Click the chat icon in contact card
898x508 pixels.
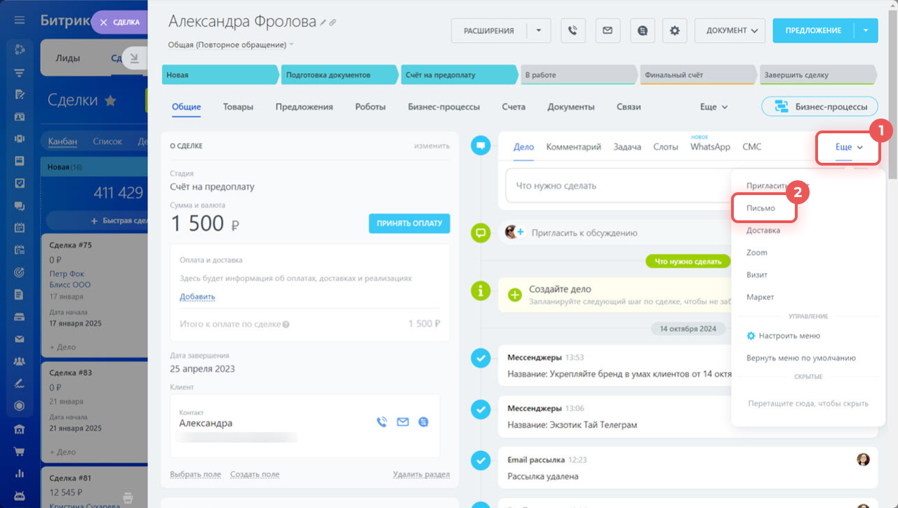pyautogui.click(x=423, y=422)
